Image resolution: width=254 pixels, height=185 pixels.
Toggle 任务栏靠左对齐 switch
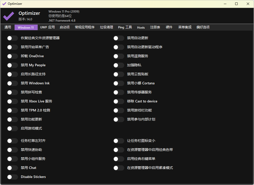[x=13, y=141]
